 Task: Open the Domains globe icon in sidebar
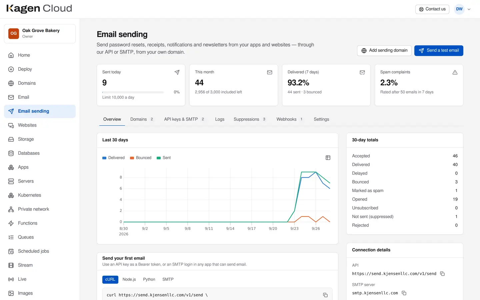(11, 83)
